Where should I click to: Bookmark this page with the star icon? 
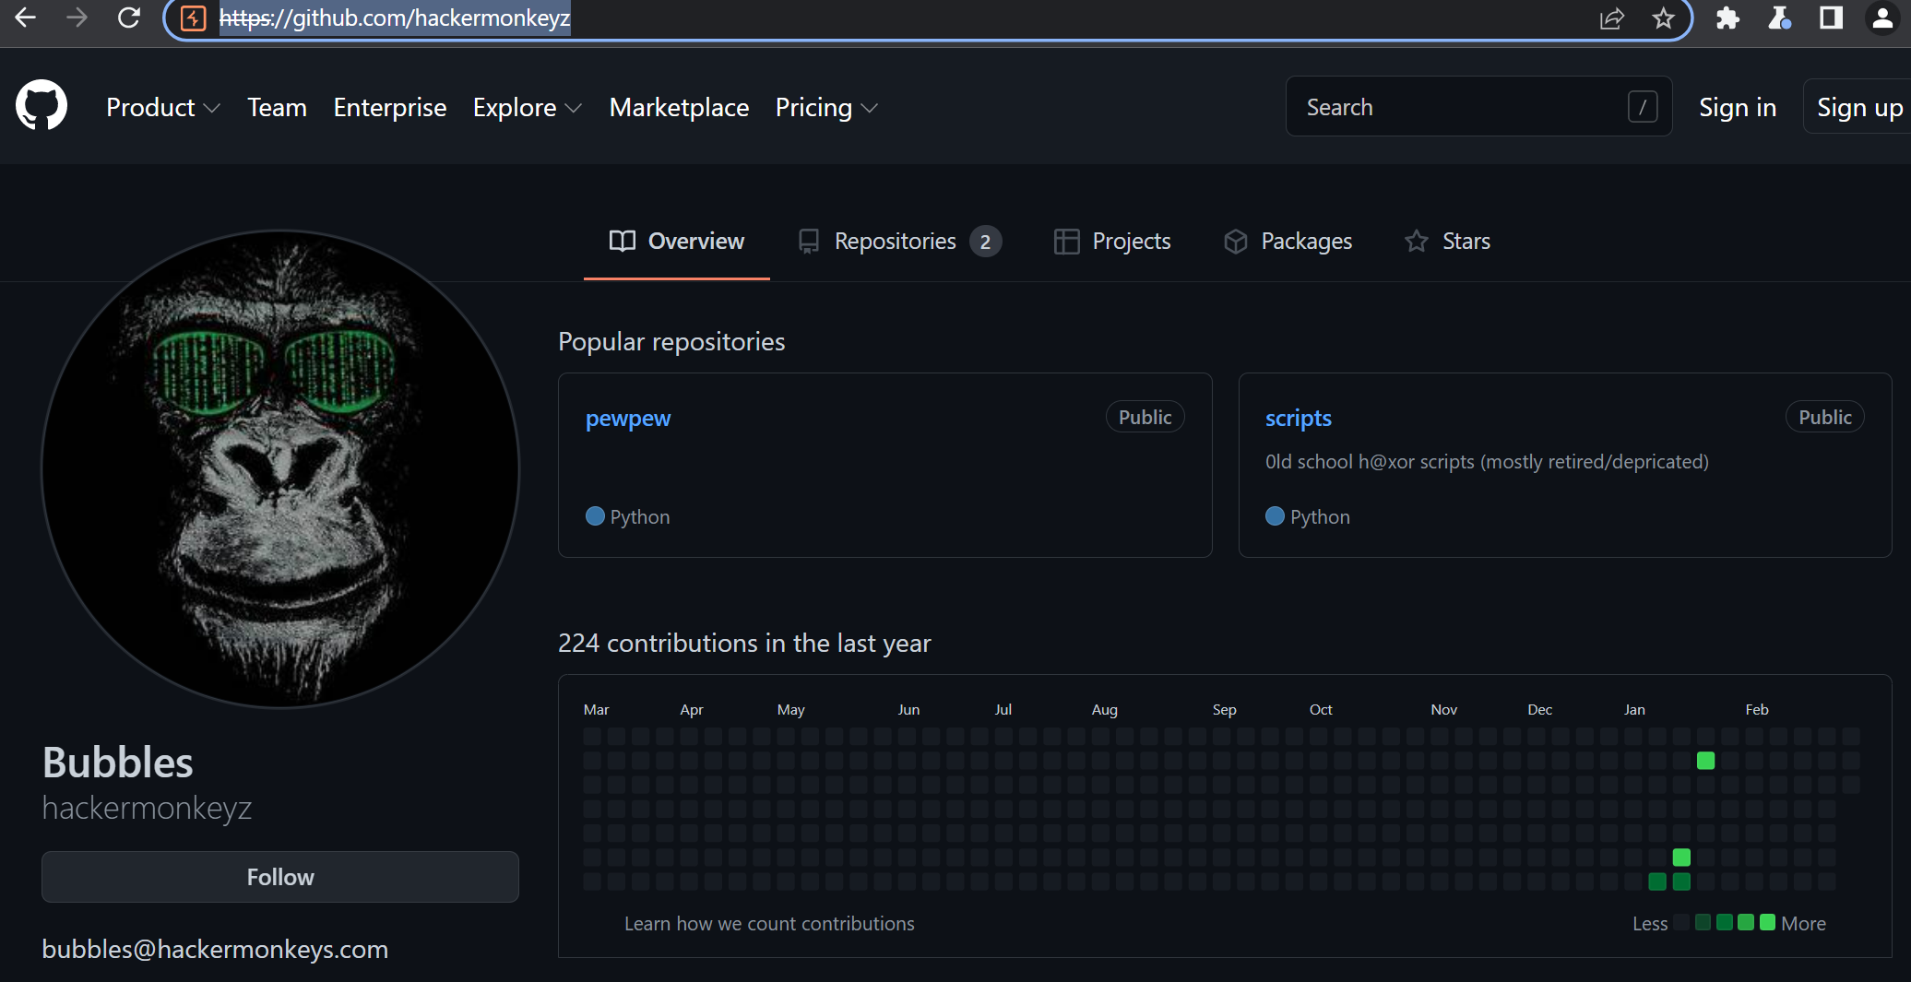coord(1663,18)
